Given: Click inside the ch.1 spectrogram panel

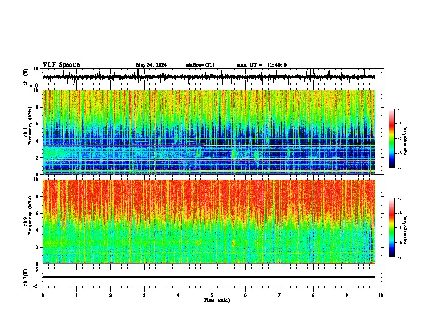Looking at the screenshot, I should click(x=209, y=132).
